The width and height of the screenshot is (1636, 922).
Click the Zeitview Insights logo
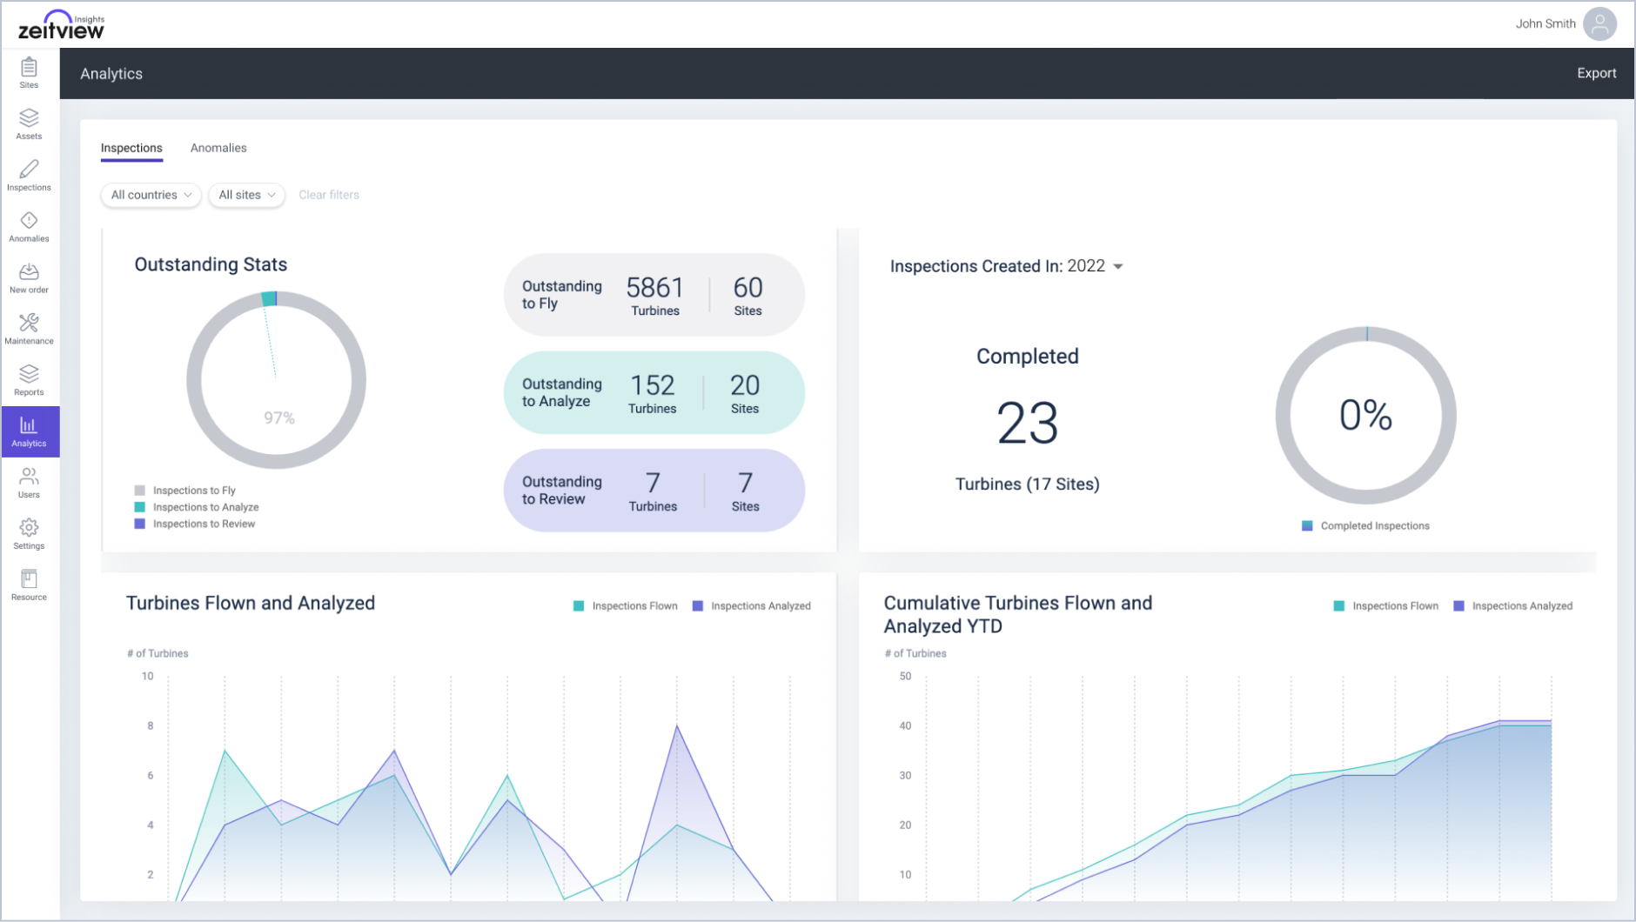(x=61, y=24)
